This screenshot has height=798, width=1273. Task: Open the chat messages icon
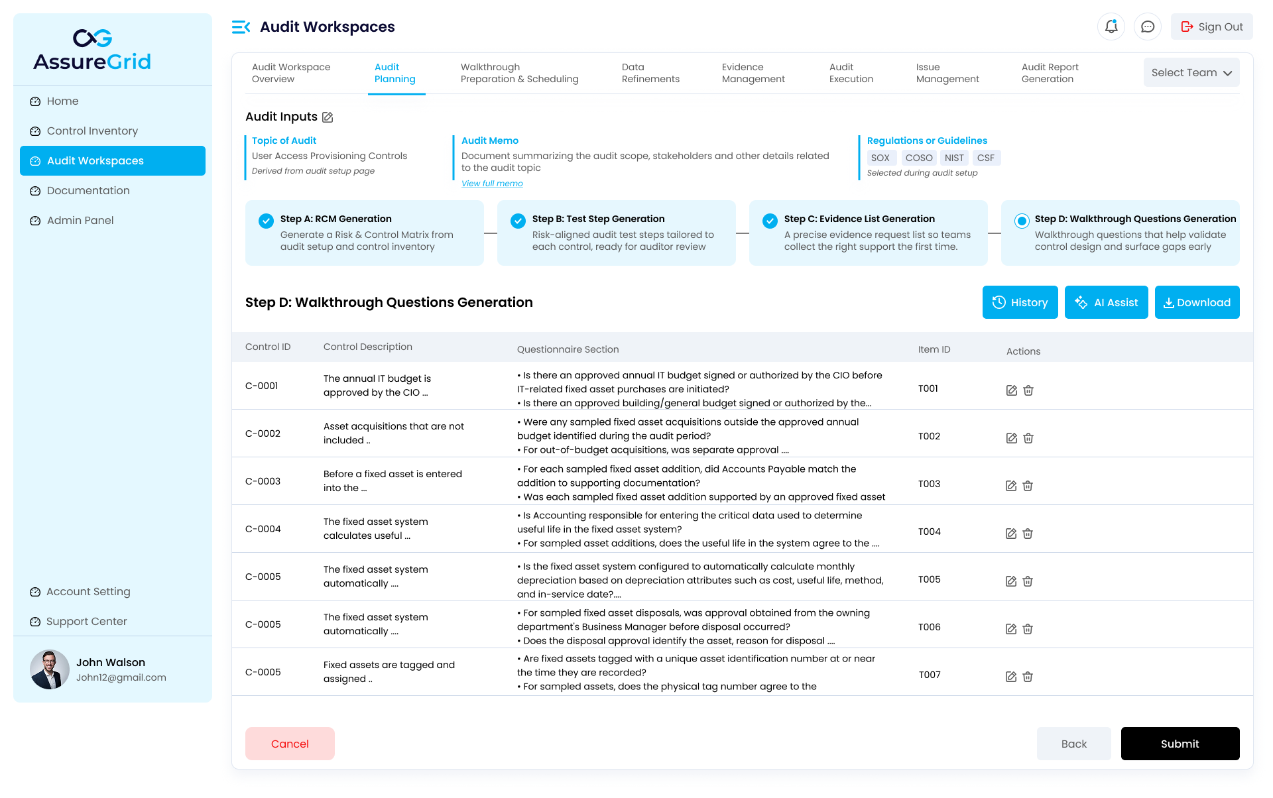(x=1148, y=27)
